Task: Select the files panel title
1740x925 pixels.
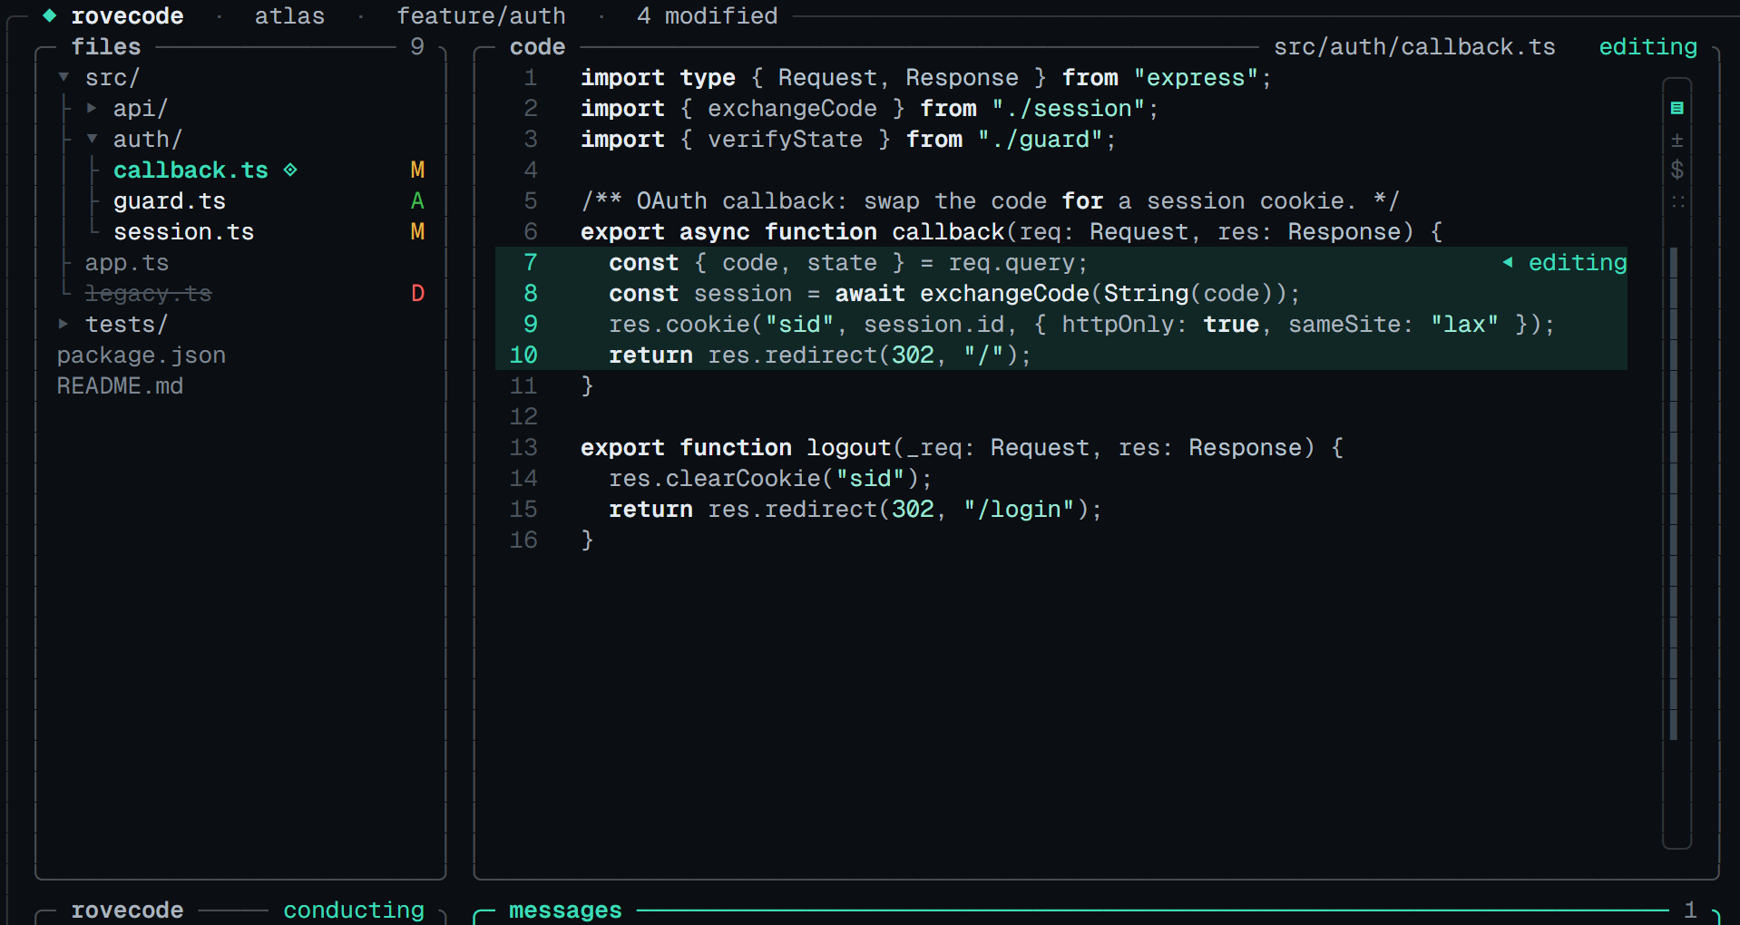Action: (x=106, y=46)
